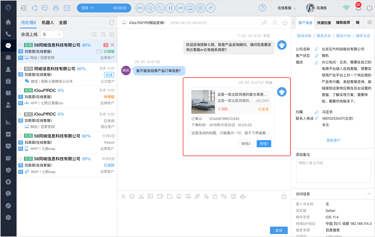Click 按钮2 in the order card
375x237 pixels.
(246, 144)
